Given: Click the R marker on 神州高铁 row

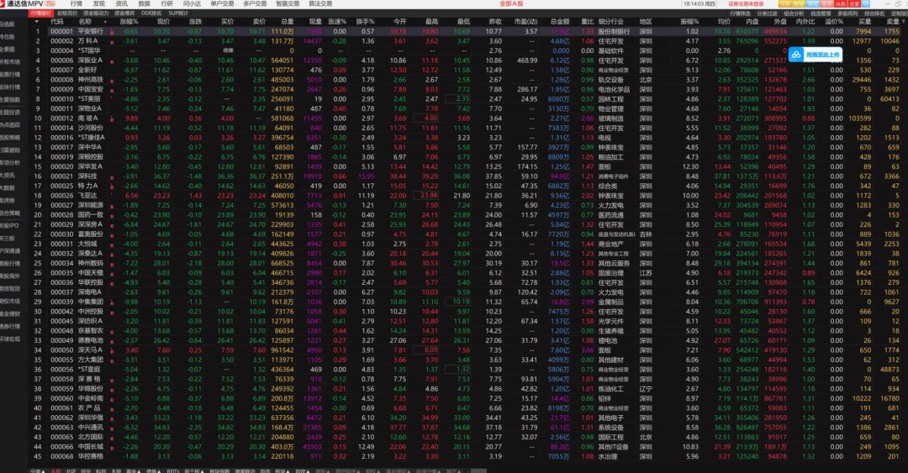Looking at the screenshot, I should point(112,81).
